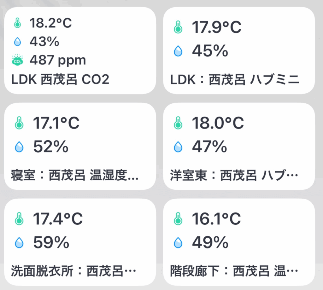Click the 487 ppm CO2 reading
Viewport: 323px width, 290px height.
pyautogui.click(x=58, y=60)
